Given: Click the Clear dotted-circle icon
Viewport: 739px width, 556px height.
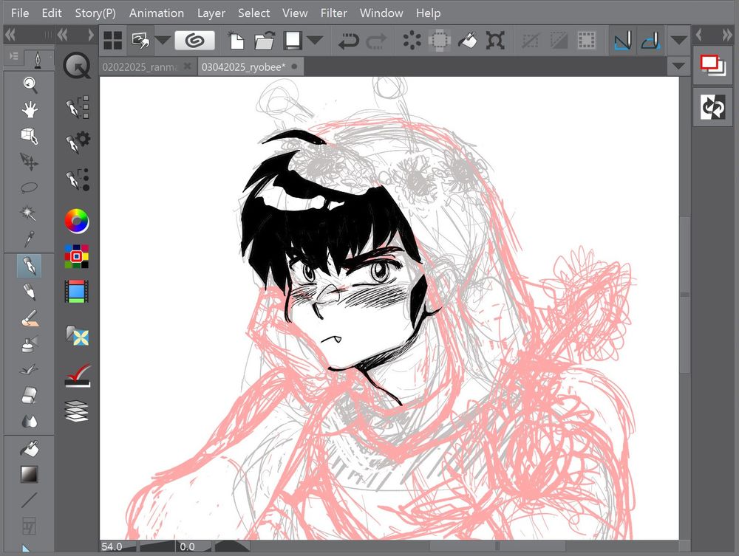Looking at the screenshot, I should [x=412, y=41].
